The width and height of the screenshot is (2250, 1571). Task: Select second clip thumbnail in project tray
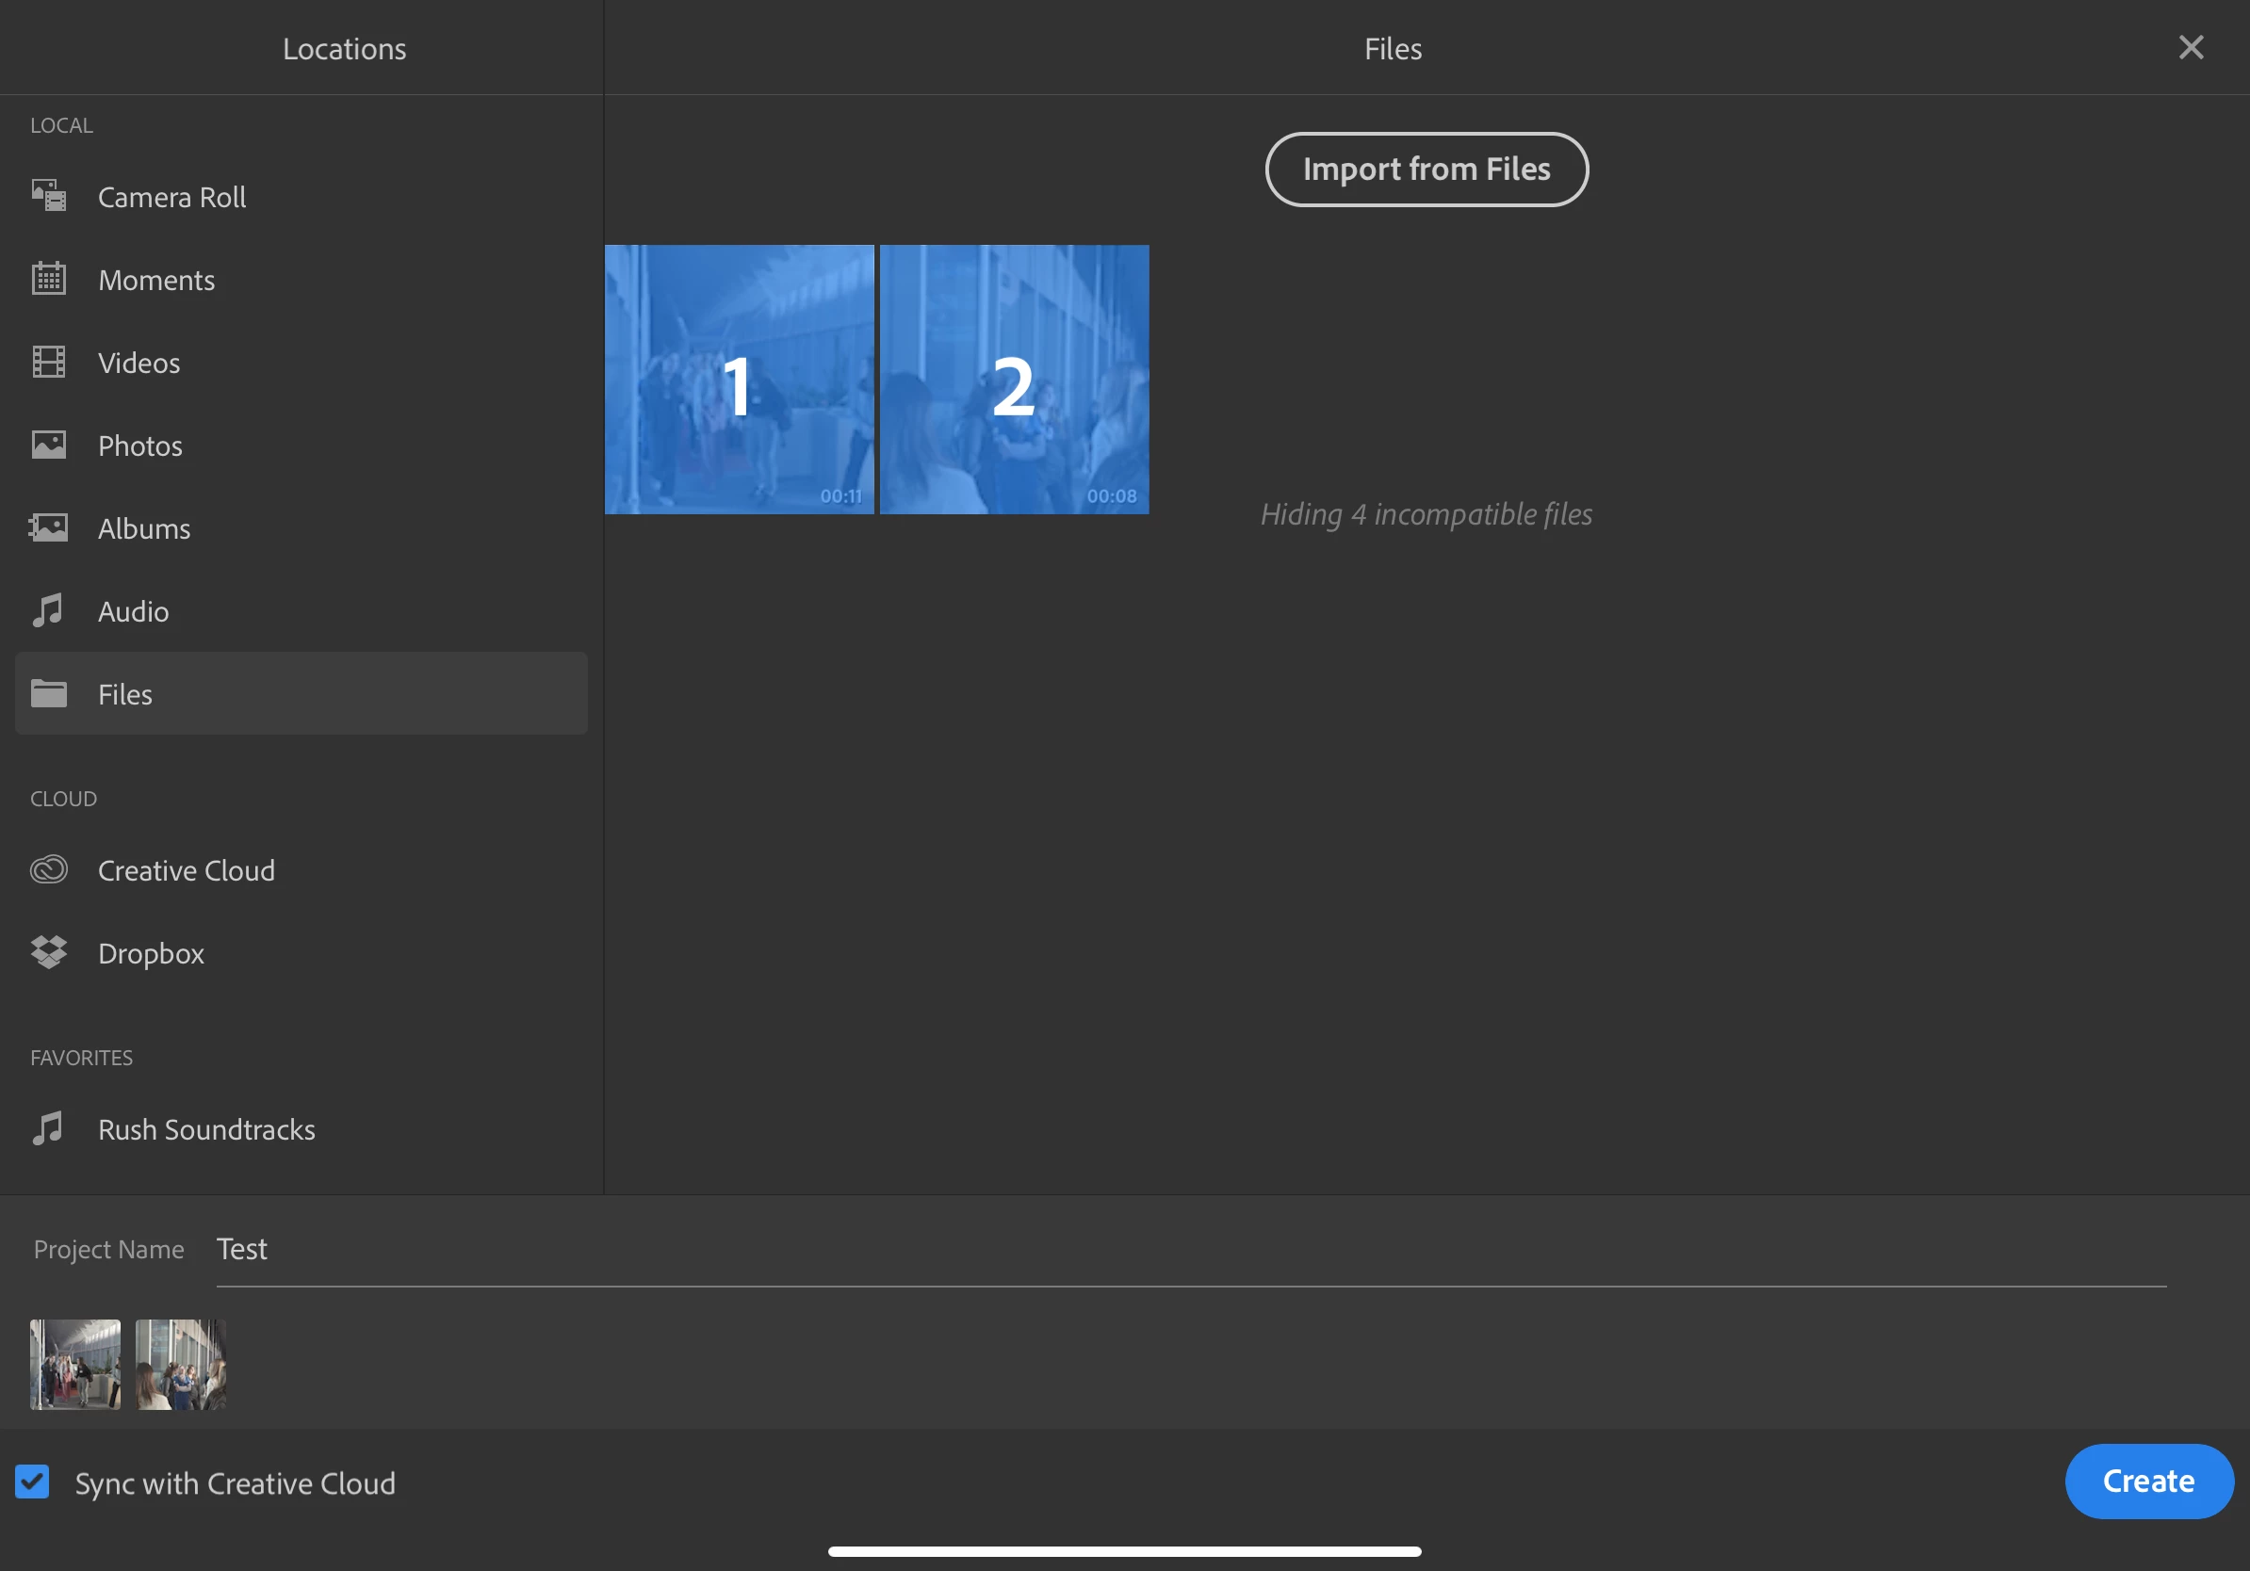click(x=180, y=1365)
